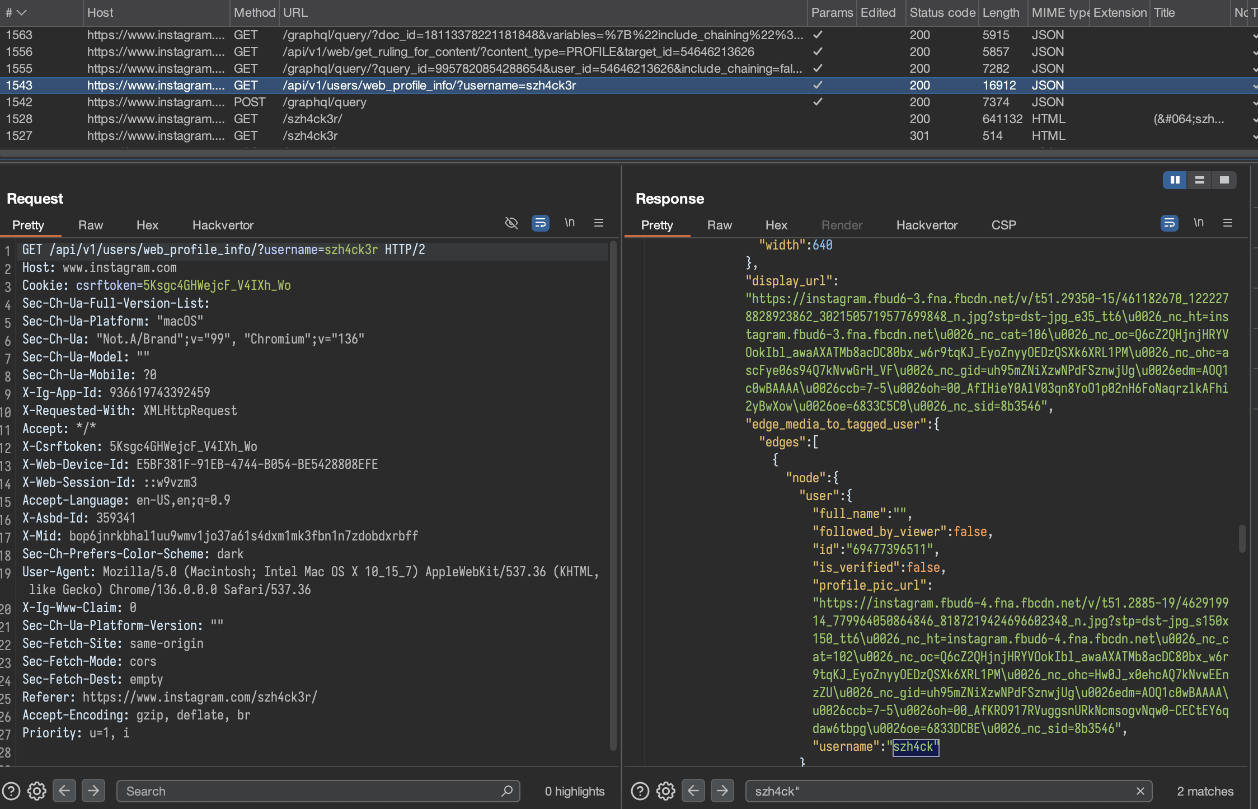
Task: Sort by Method column header
Action: 255,12
